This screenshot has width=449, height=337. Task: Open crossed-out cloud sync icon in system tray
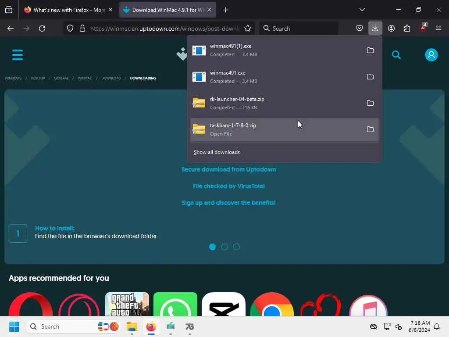374,326
